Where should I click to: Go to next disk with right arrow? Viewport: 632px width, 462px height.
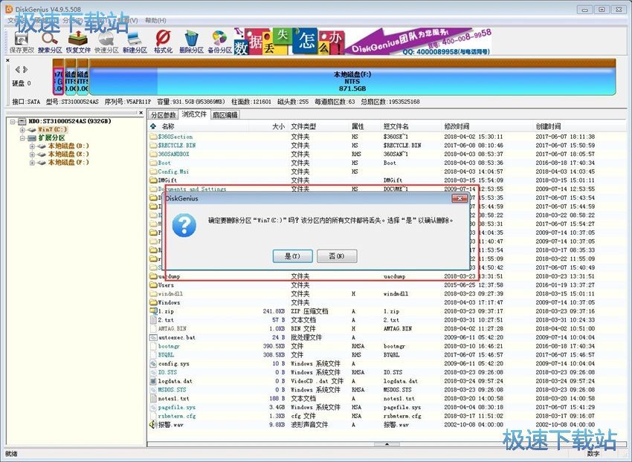pyautogui.click(x=25, y=70)
